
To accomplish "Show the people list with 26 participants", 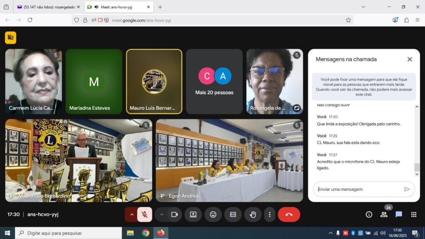I will [x=384, y=214].
